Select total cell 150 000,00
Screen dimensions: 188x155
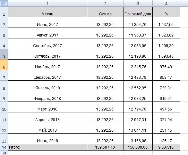[x=138, y=147]
